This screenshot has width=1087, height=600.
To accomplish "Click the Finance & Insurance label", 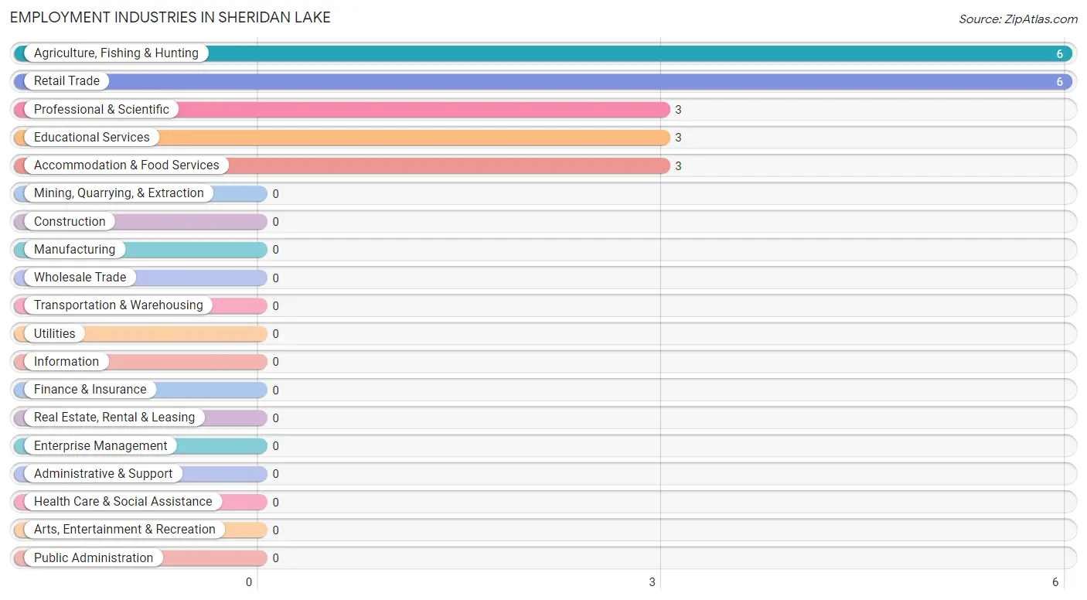I will [90, 390].
